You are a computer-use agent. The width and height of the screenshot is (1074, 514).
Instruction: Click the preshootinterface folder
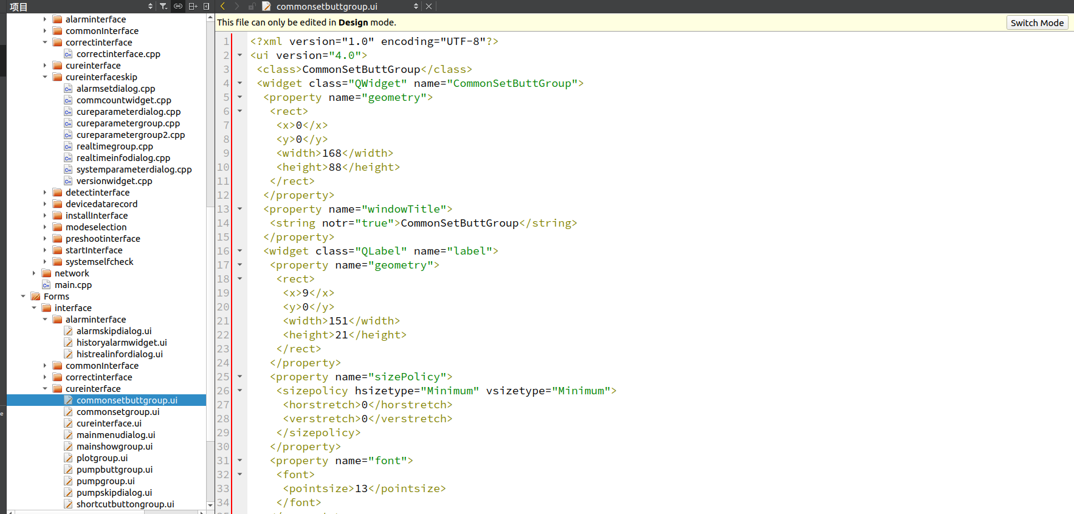coord(103,239)
